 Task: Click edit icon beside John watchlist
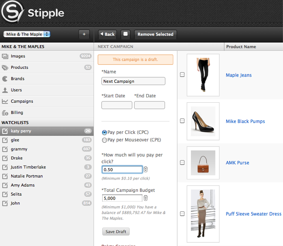[x=5, y=203]
